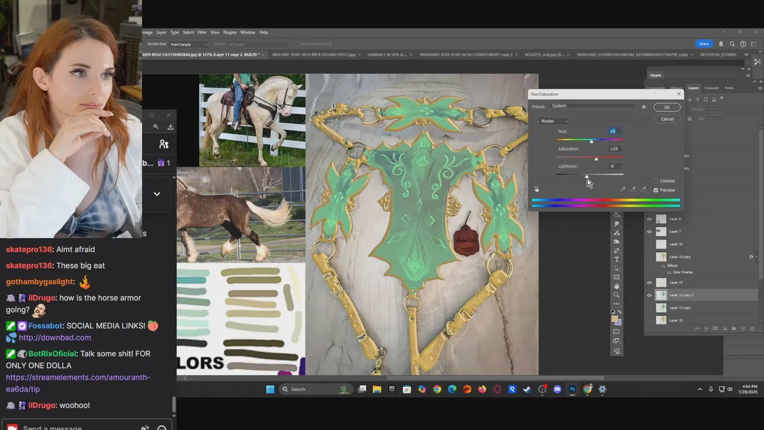Show Layer 10 via its visibility box

pyautogui.click(x=649, y=244)
